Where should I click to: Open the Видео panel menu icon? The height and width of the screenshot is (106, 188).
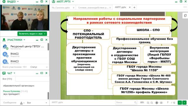coord(4,1)
